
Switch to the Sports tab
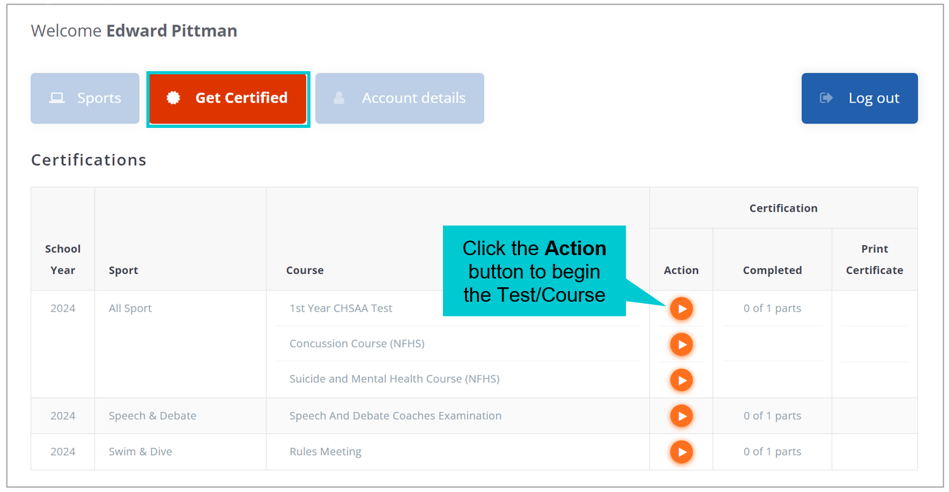point(85,98)
